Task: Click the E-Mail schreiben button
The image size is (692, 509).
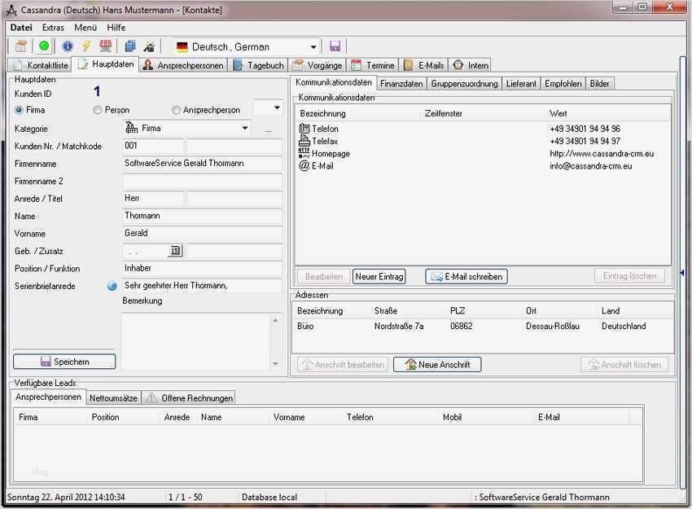Action: click(466, 276)
